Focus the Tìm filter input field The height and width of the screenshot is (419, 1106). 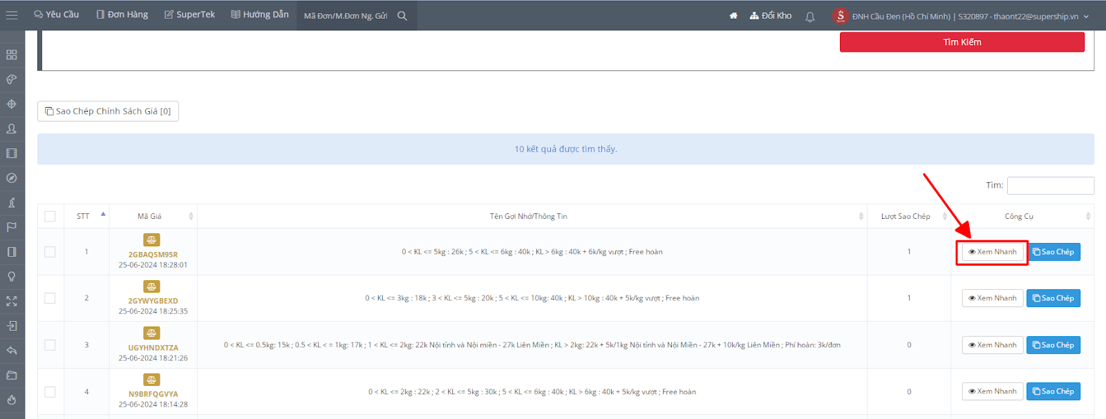(1051, 186)
